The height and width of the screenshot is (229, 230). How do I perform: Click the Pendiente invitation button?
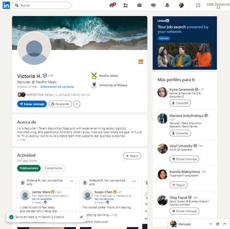click(60, 104)
